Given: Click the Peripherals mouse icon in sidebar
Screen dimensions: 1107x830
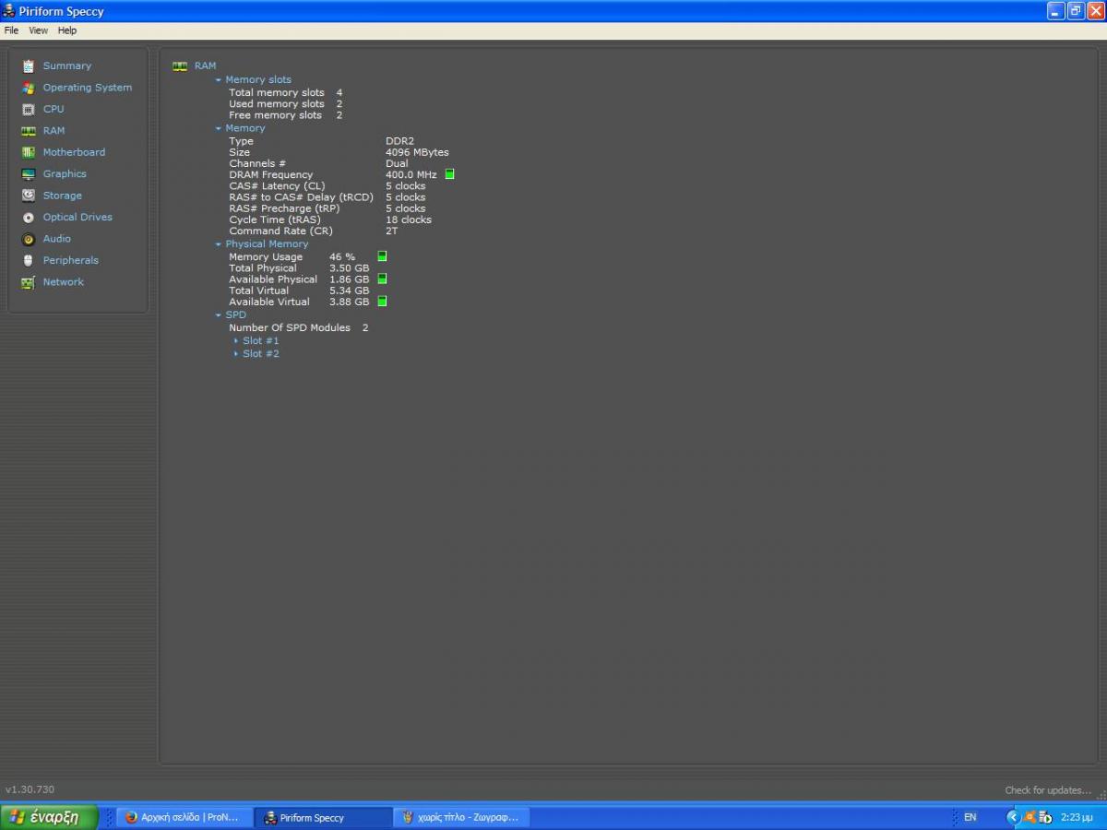Looking at the screenshot, I should click(28, 260).
